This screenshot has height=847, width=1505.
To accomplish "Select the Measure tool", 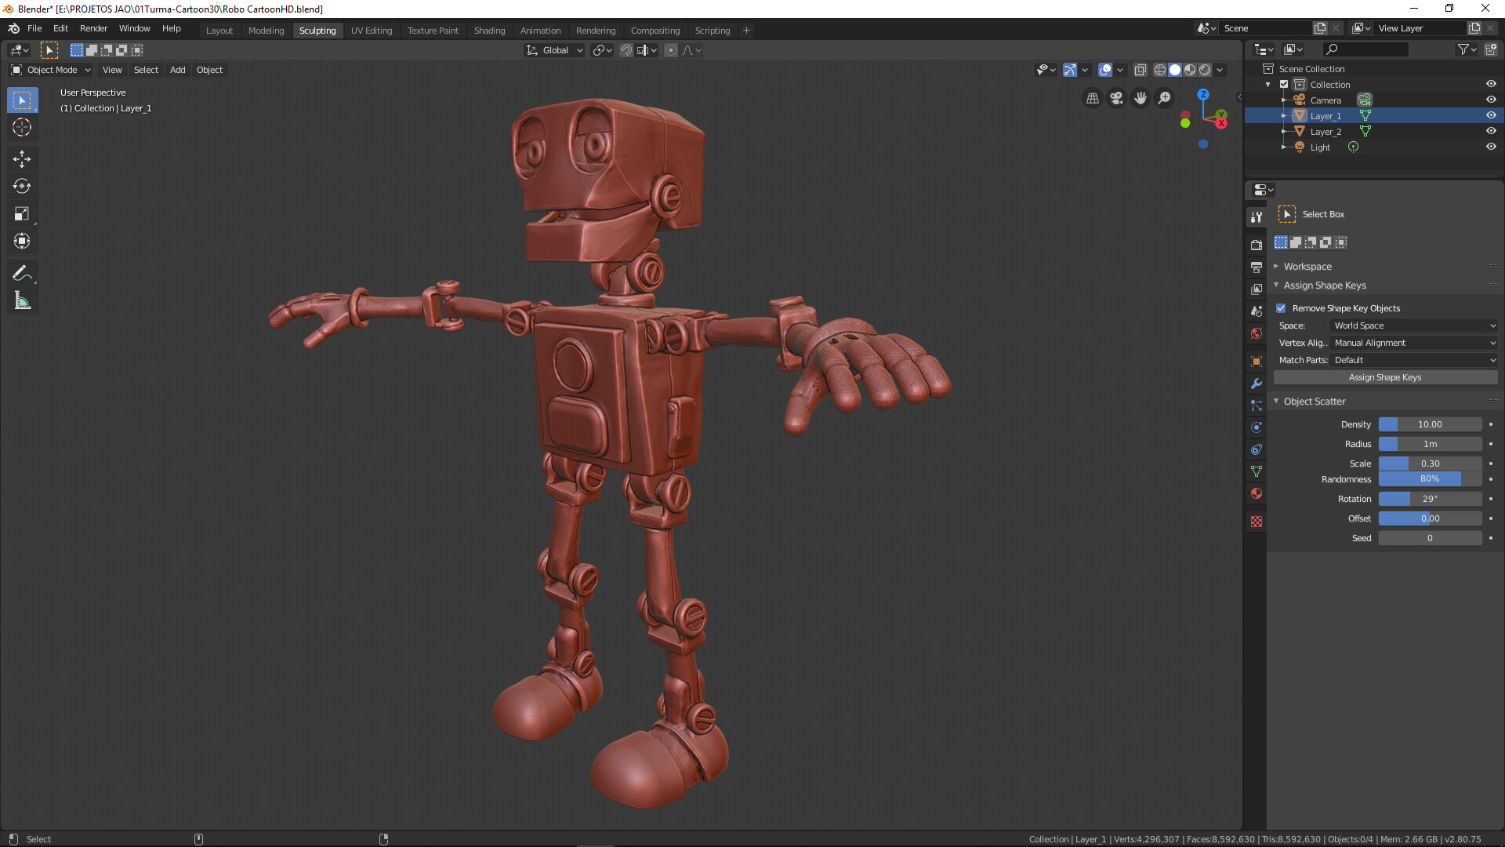I will [22, 300].
